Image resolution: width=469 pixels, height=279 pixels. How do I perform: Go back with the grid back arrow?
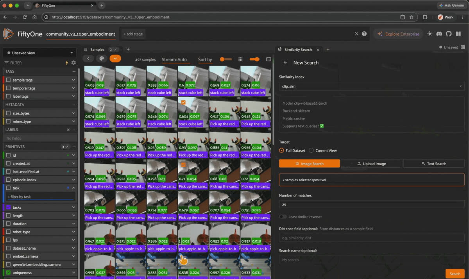tap(88, 59)
